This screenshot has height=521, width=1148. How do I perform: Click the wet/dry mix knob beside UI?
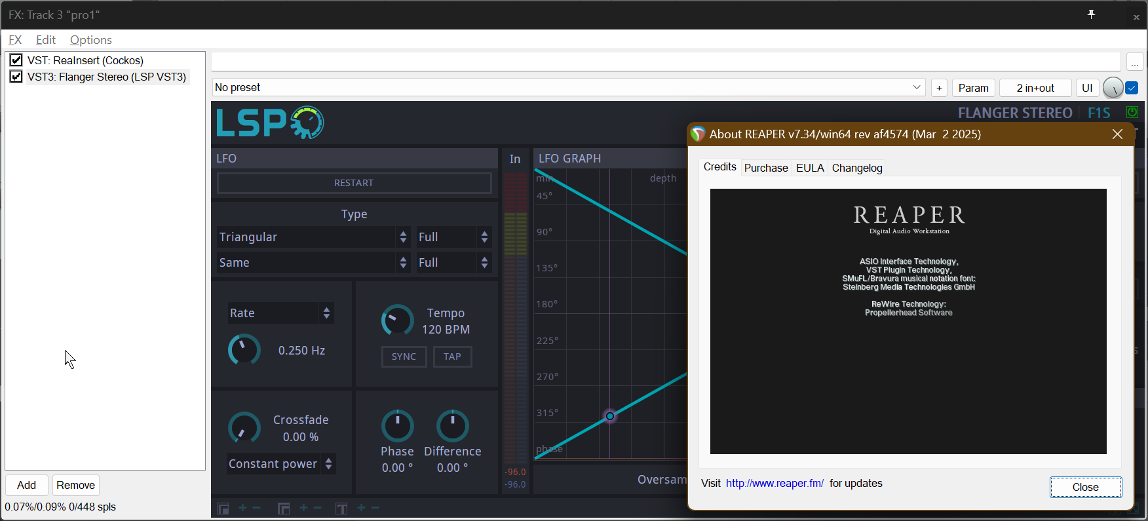point(1113,88)
